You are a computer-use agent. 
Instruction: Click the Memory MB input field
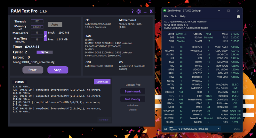(37, 27)
